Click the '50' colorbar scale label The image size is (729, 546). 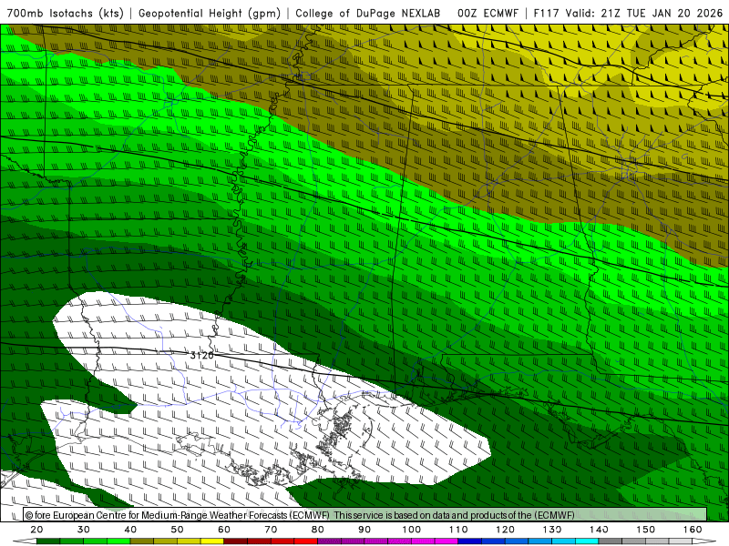click(177, 530)
